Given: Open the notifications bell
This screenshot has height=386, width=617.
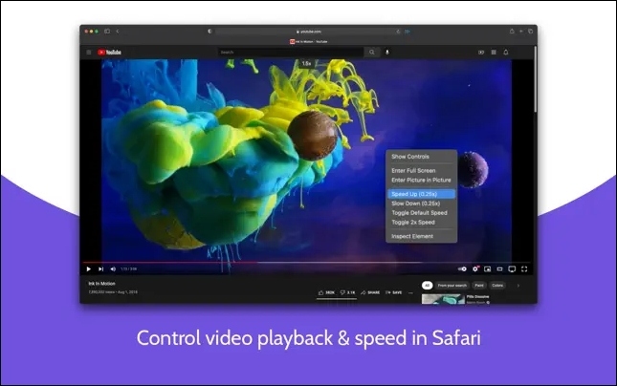Looking at the screenshot, I should pyautogui.click(x=506, y=52).
